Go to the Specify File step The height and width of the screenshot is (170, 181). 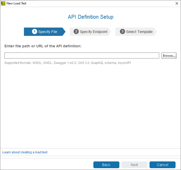(x=45, y=32)
